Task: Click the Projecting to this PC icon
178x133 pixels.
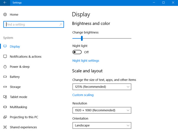Action: (5, 117)
